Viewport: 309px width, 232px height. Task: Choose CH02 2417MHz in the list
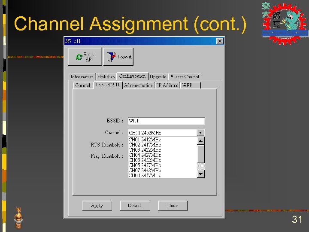(x=162, y=145)
